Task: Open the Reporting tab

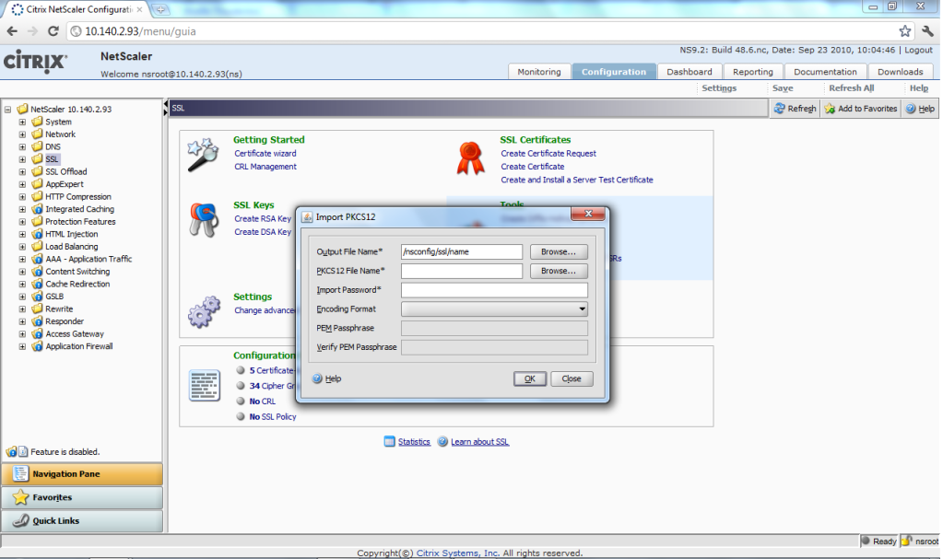Action: (x=753, y=72)
